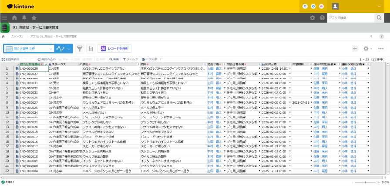
Task: Click the zoom-out minus at the bottom right
Action: click(x=353, y=182)
